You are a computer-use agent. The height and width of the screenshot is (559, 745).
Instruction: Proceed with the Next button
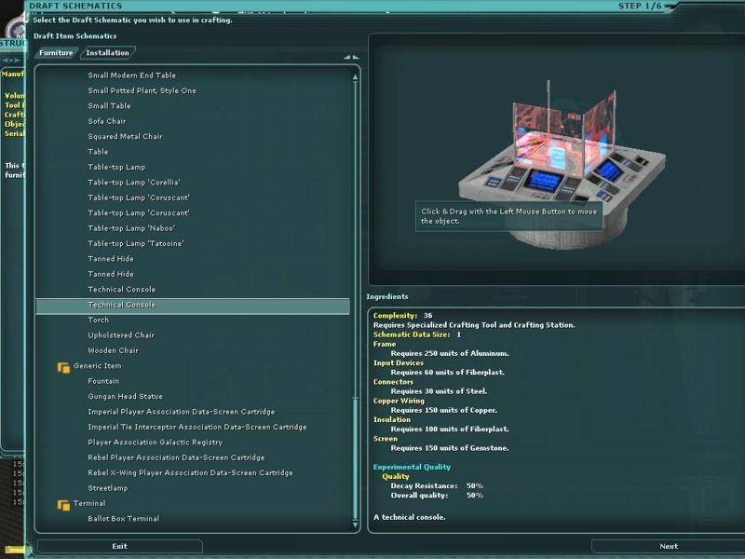(668, 547)
